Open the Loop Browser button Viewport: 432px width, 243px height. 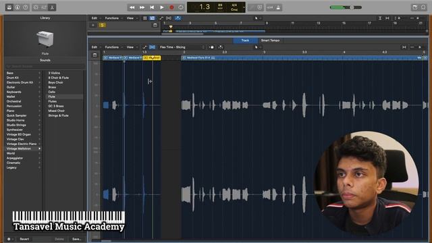pyautogui.click(x=423, y=7)
